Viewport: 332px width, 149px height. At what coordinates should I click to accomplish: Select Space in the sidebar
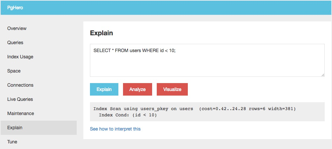click(14, 71)
